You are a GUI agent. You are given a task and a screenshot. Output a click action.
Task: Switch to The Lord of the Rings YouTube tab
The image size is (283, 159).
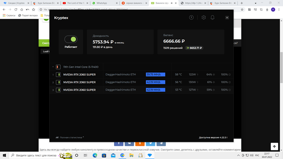click(x=75, y=3)
